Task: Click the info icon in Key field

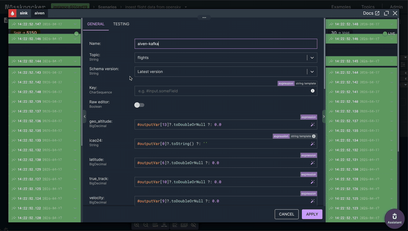Action: pos(313,91)
